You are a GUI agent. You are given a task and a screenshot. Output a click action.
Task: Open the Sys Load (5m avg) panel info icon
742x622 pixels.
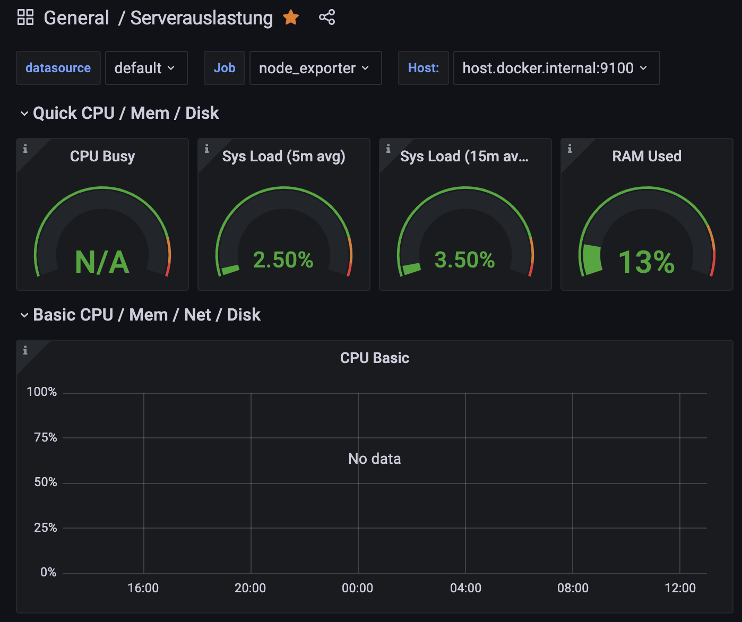coord(207,149)
